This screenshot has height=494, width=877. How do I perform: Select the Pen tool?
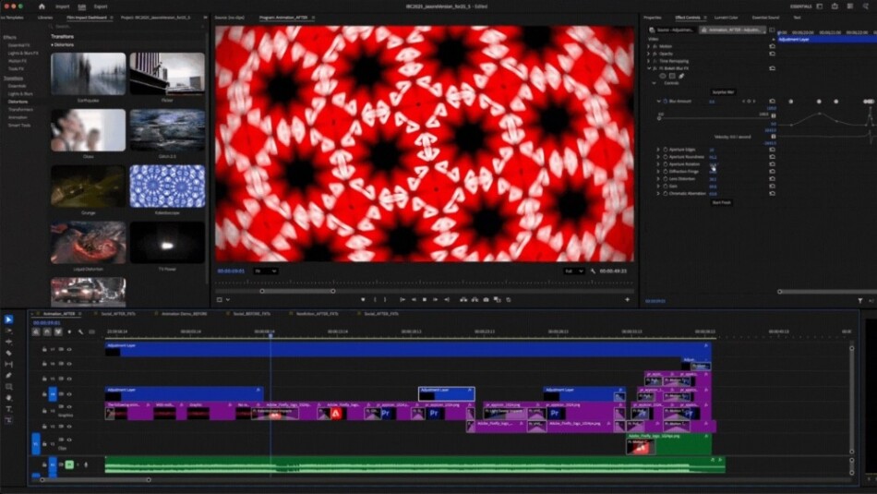point(8,375)
